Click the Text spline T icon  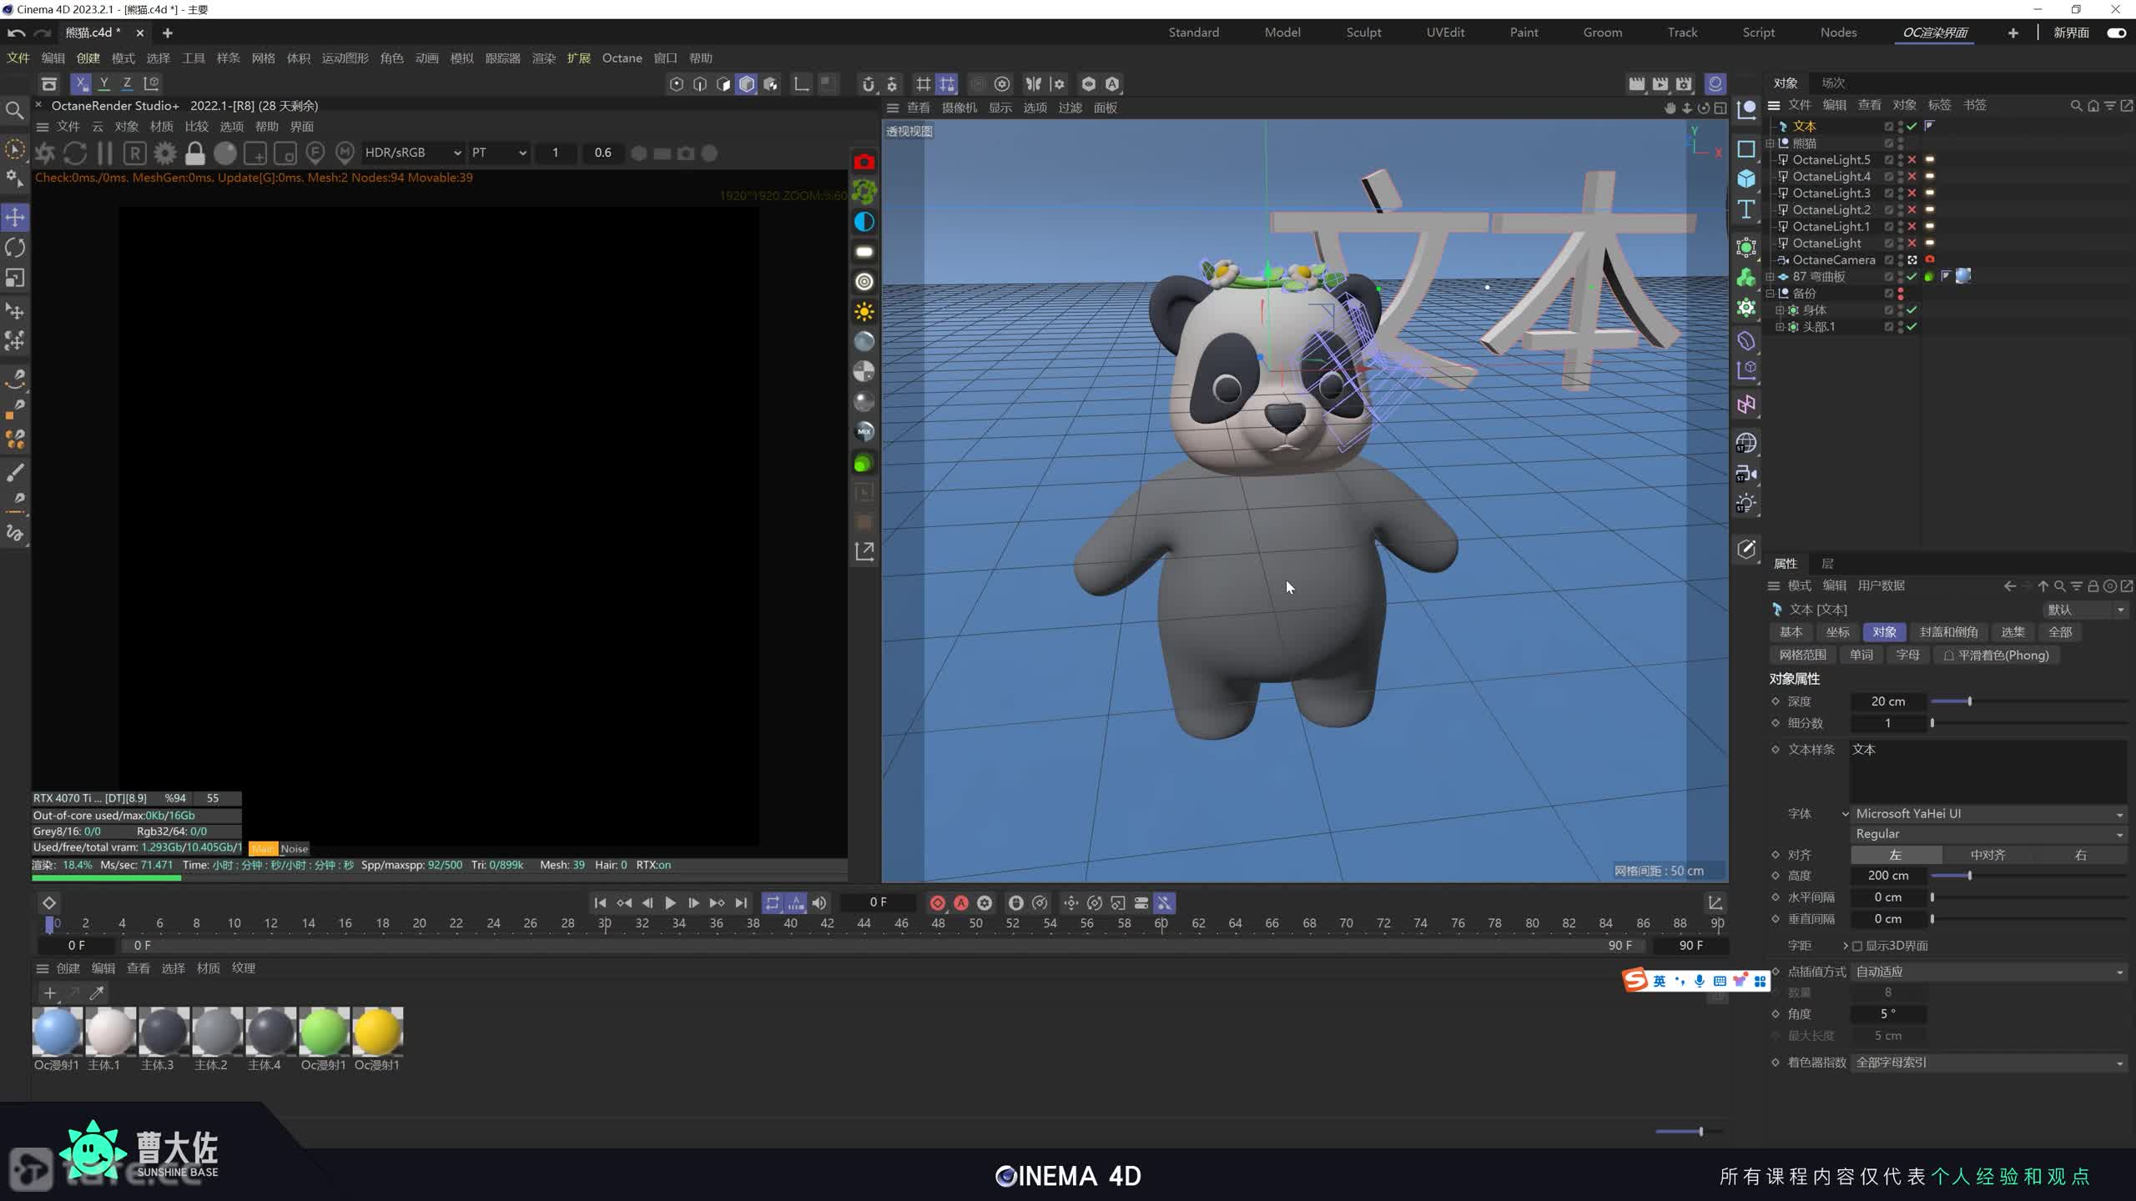[x=1746, y=209]
